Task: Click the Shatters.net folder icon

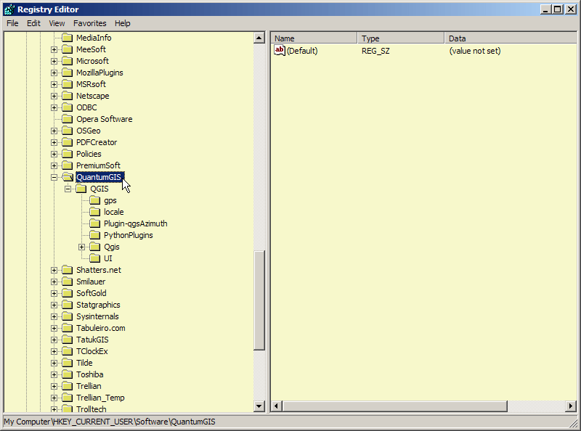Action: (67, 270)
